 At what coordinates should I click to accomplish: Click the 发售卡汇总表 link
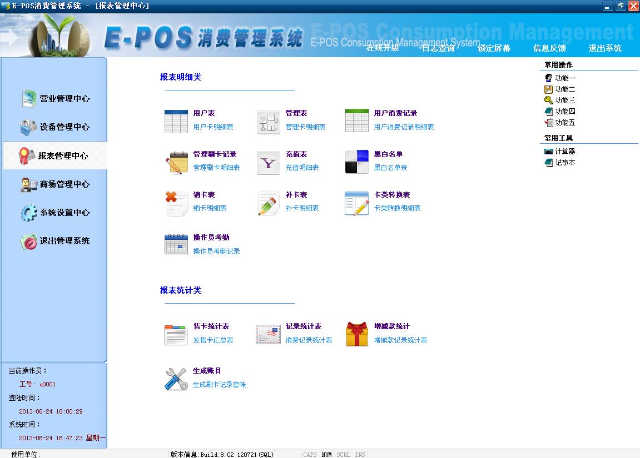click(x=213, y=340)
